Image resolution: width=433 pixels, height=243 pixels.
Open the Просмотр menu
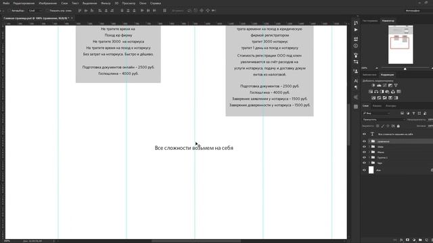pos(129,3)
